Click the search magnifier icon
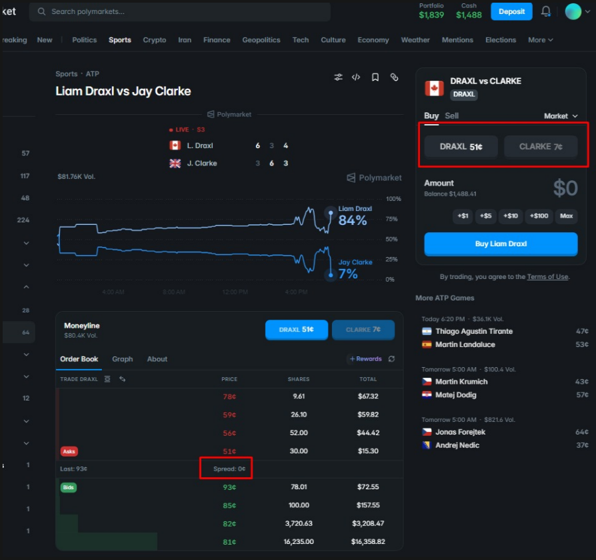 [41, 11]
